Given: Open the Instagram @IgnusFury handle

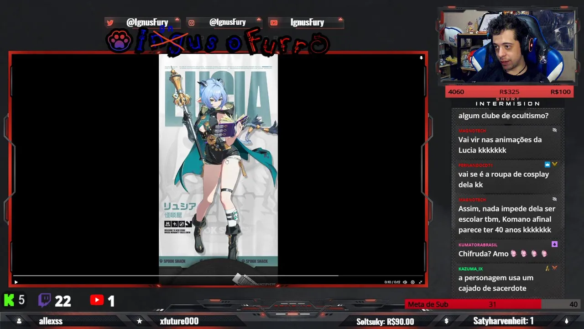Looking at the screenshot, I should (x=227, y=22).
